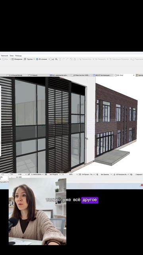Click the red notification badge at bottom right

[x=142, y=185]
